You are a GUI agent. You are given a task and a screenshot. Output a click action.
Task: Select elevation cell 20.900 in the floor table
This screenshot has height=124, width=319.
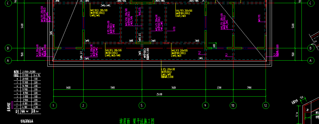click(x=25, y=79)
